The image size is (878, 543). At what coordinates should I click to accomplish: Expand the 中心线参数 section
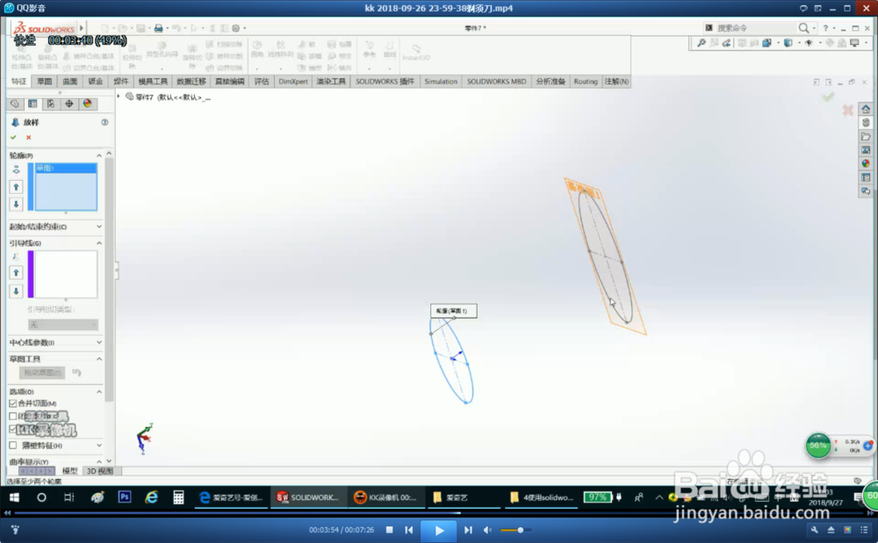pos(99,343)
